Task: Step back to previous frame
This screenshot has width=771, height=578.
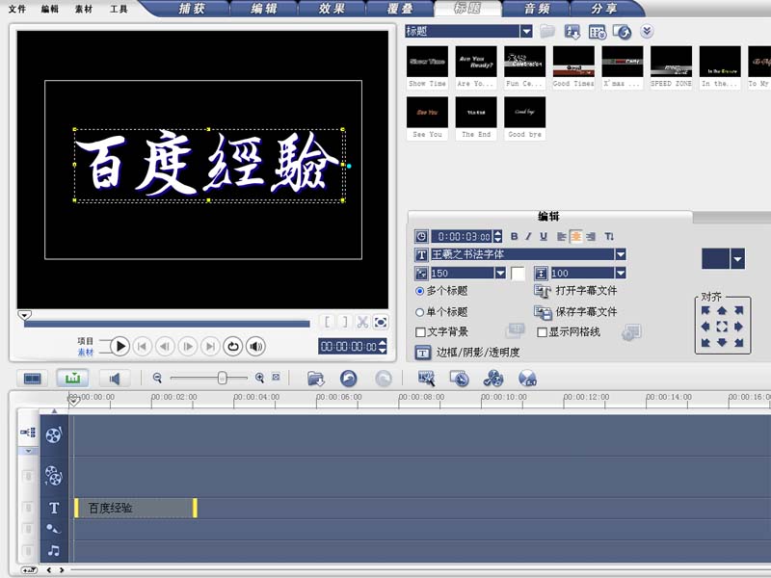Action: pyautogui.click(x=165, y=347)
